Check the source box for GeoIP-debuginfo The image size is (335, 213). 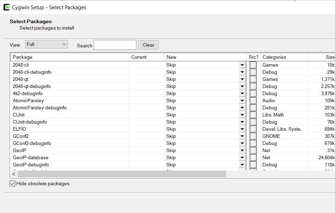pos(253,165)
